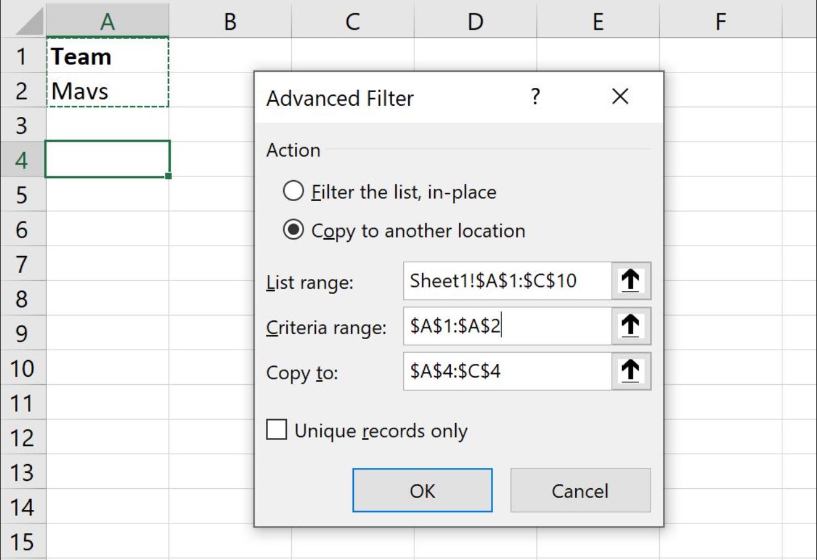Select row 10 header
Image resolution: width=817 pixels, height=560 pixels.
(22, 369)
